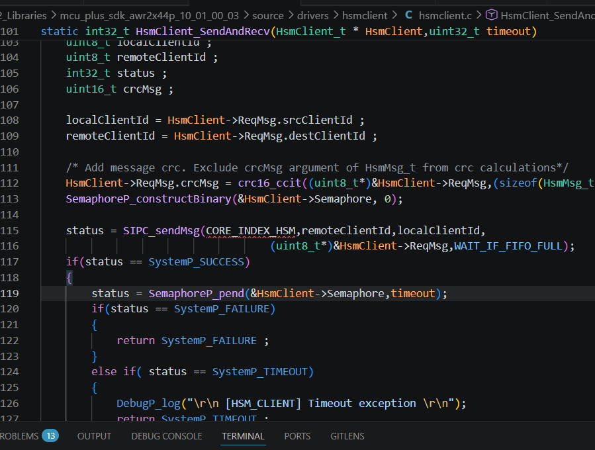Switch to the DEBUG CONSOLE tab

tap(167, 436)
